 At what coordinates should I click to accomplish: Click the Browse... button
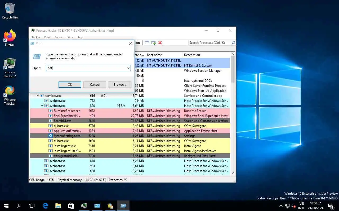120,85
